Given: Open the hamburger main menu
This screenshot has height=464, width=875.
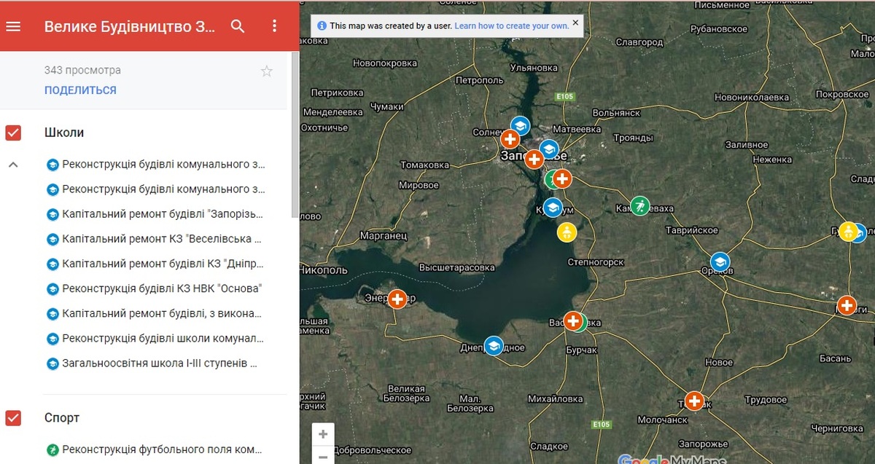Looking at the screenshot, I should 13,26.
